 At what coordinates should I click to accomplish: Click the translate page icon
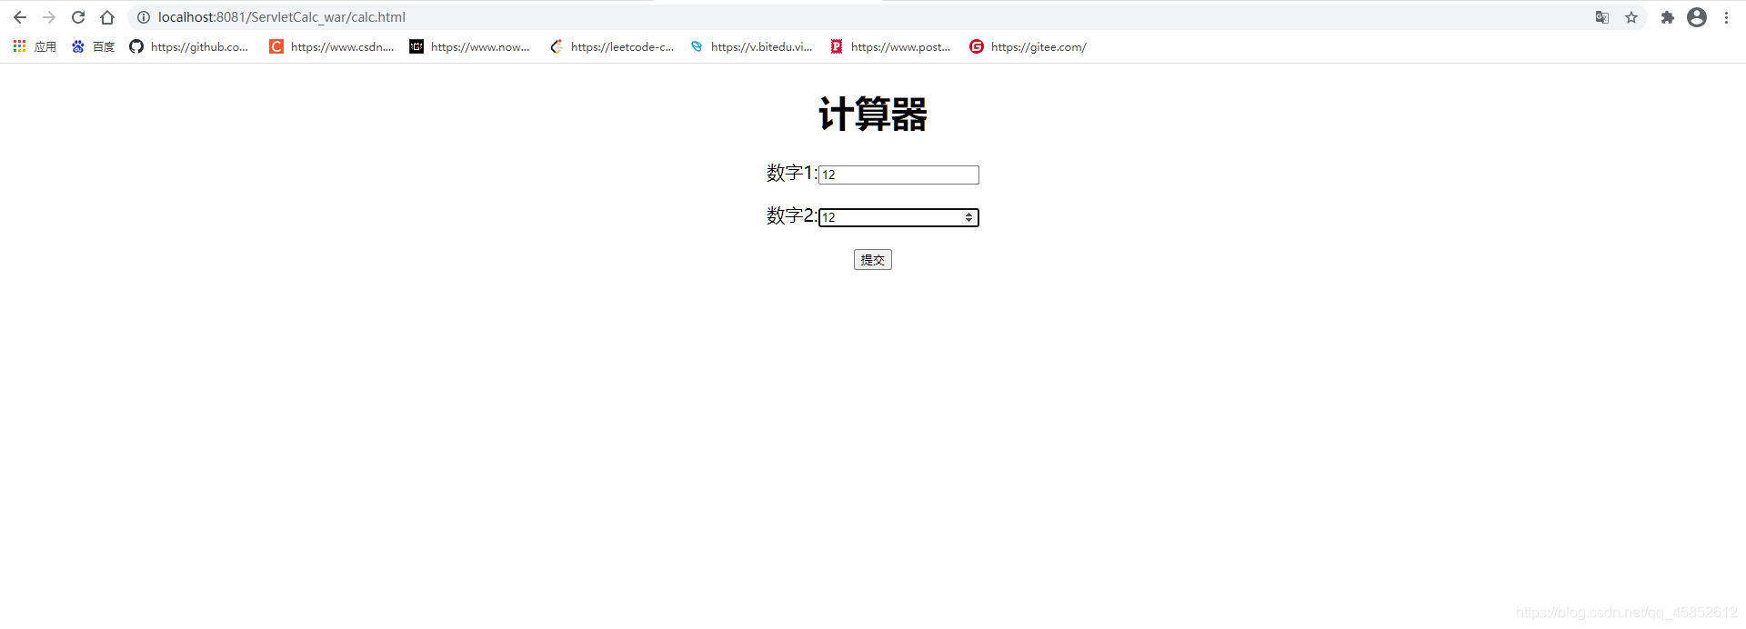pyautogui.click(x=1602, y=17)
